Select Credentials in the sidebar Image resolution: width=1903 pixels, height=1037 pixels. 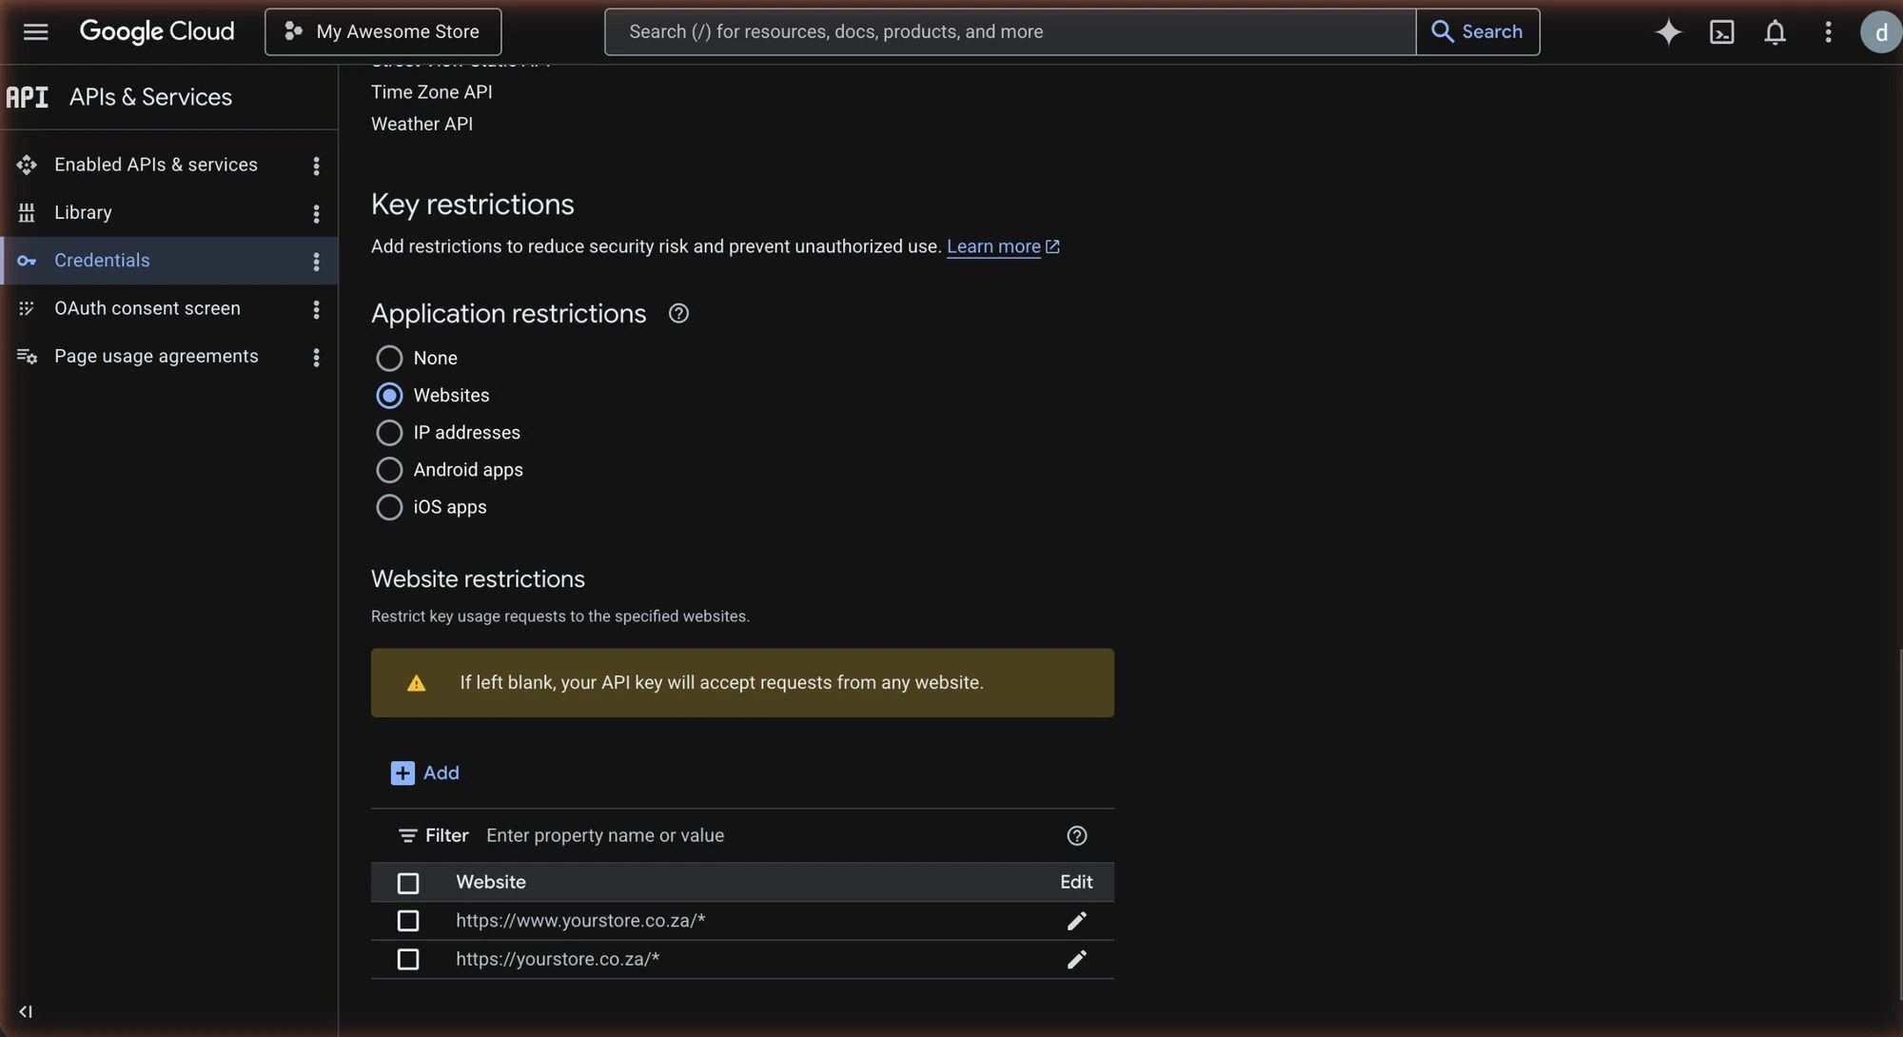tap(102, 261)
